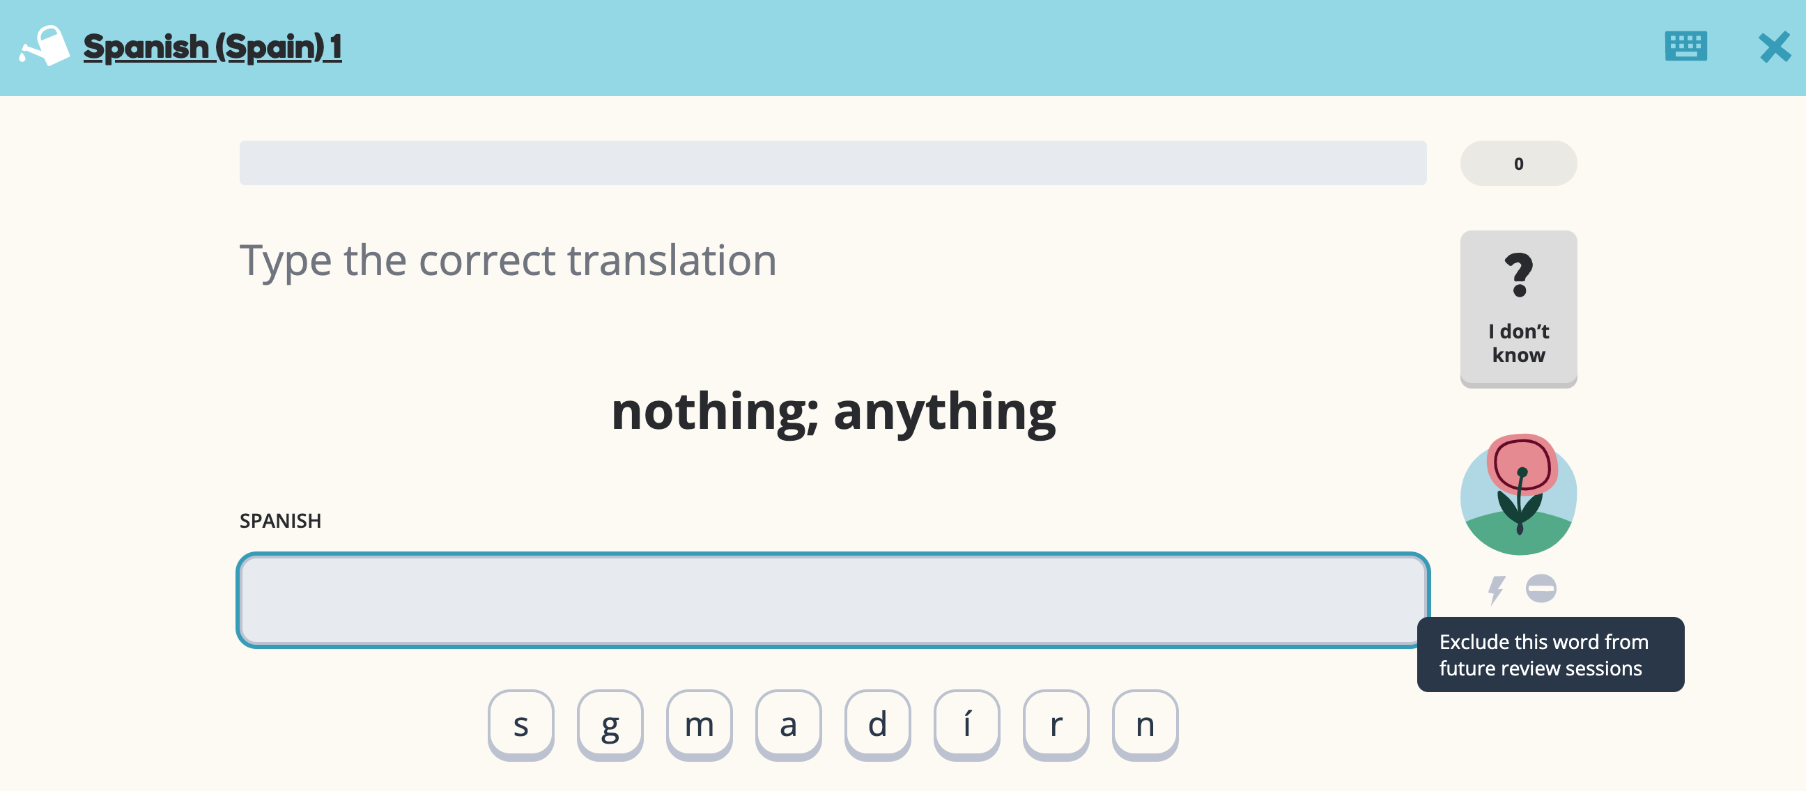Click the Spanish translation input field
This screenshot has width=1806, height=791.
832,600
